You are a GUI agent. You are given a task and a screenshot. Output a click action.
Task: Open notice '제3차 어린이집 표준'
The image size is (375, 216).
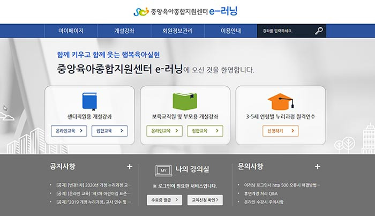(94, 193)
